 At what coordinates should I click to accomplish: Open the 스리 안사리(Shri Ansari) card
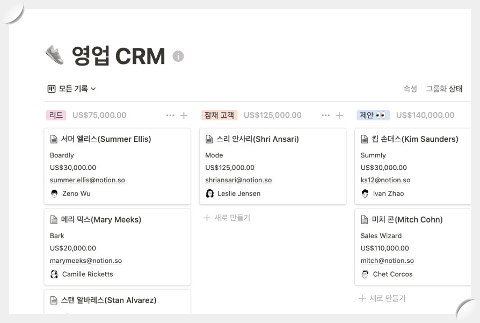click(272, 166)
